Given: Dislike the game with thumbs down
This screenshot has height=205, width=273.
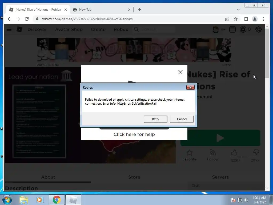Looking at the screenshot, I should [256, 152].
